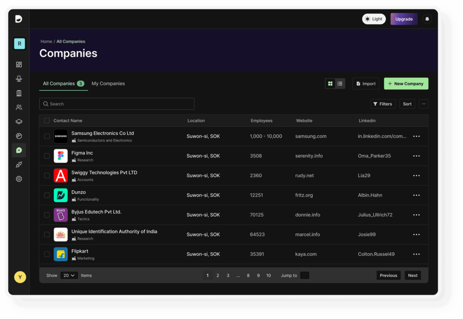Open the settings gear icon in sidebar
Viewport: 463px width, 319px height.
click(19, 179)
